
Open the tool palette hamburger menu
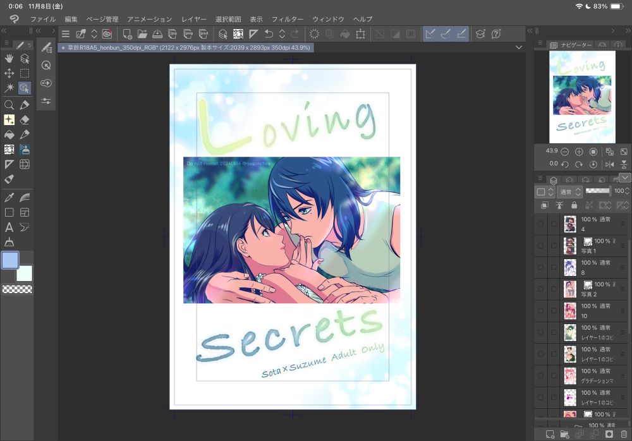click(x=6, y=43)
